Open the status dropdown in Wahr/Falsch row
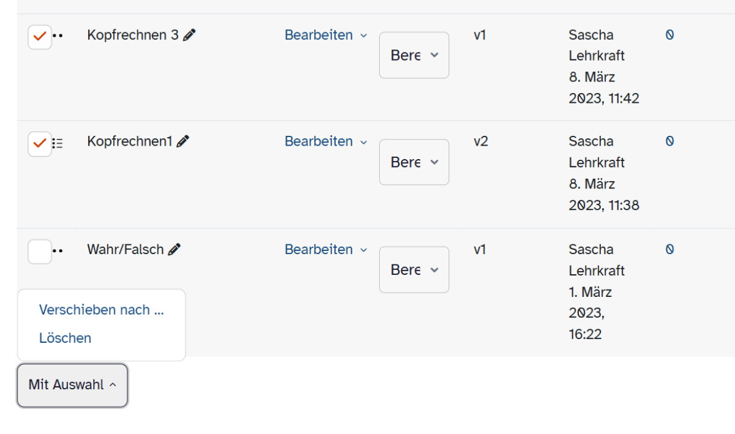The height and width of the screenshot is (434, 735). pos(414,270)
